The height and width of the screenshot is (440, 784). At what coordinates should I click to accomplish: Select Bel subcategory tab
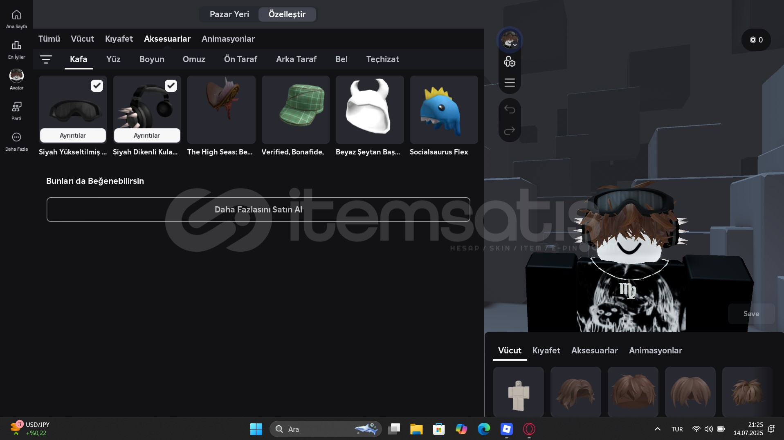pos(341,59)
